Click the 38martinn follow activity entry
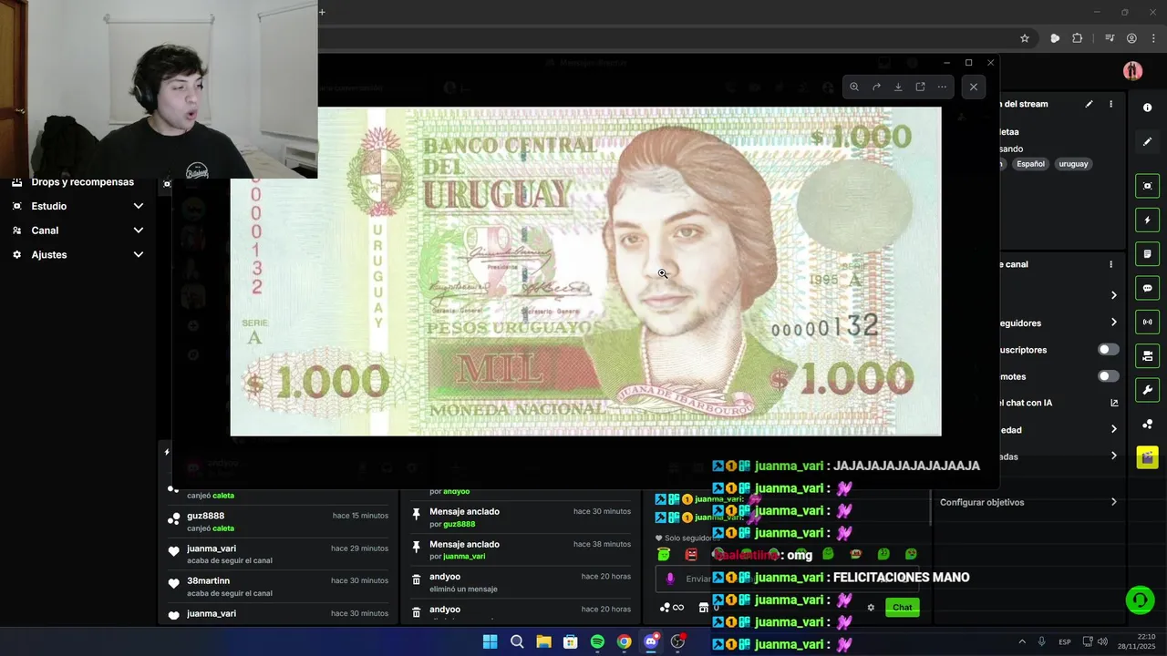Screen dimensions: 1167x656 [x=279, y=587]
